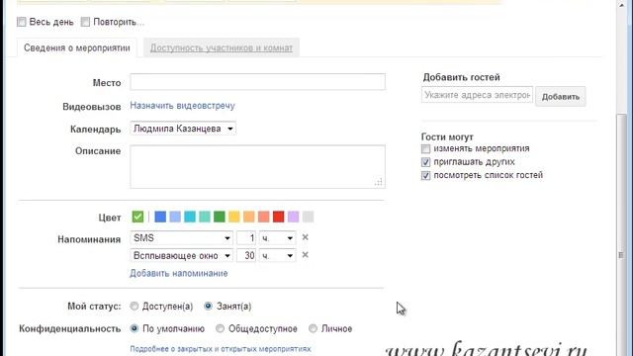
Task: Pick the salmon pink color swatch
Action: click(264, 217)
